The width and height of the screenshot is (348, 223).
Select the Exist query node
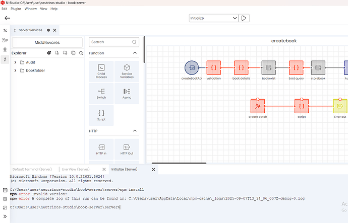click(x=296, y=68)
